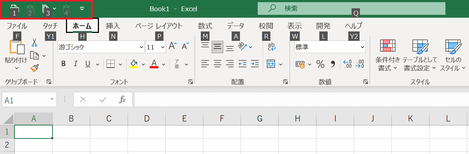This screenshot has width=469, height=154.
Task: Select the Format Painter brush icon
Action: [x=34, y=68]
